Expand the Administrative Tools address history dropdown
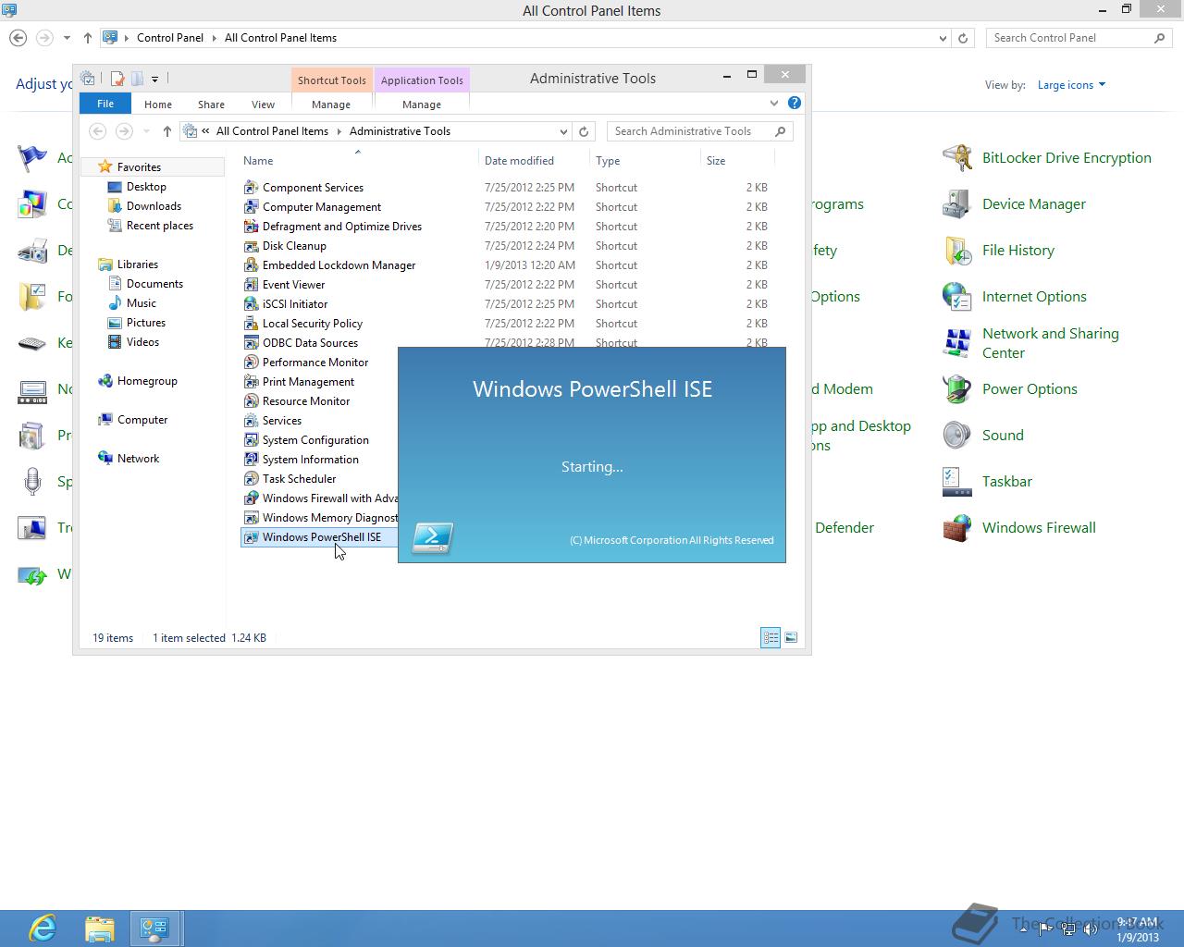The height and width of the screenshot is (947, 1184). (x=563, y=131)
